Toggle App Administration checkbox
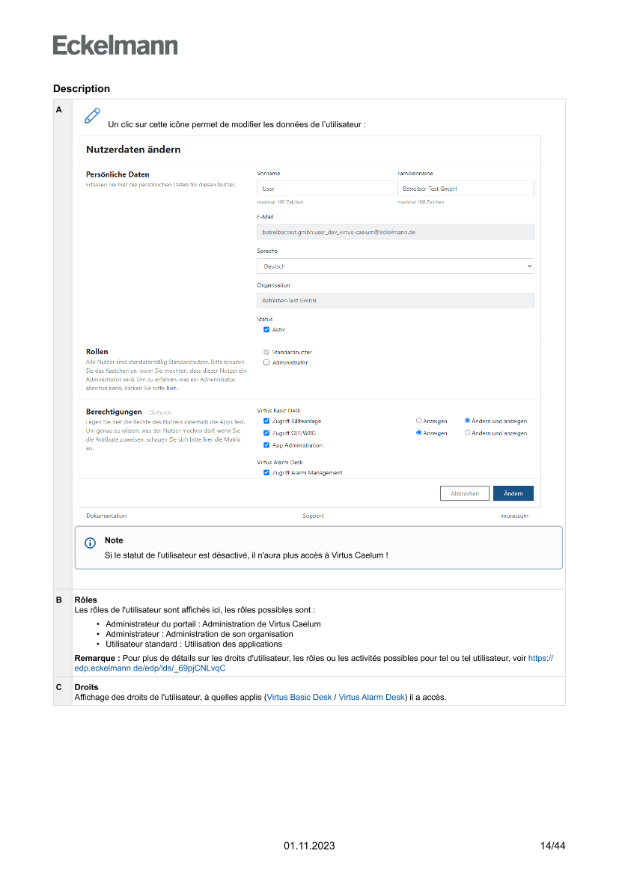This screenshot has height=875, width=619. click(x=266, y=445)
